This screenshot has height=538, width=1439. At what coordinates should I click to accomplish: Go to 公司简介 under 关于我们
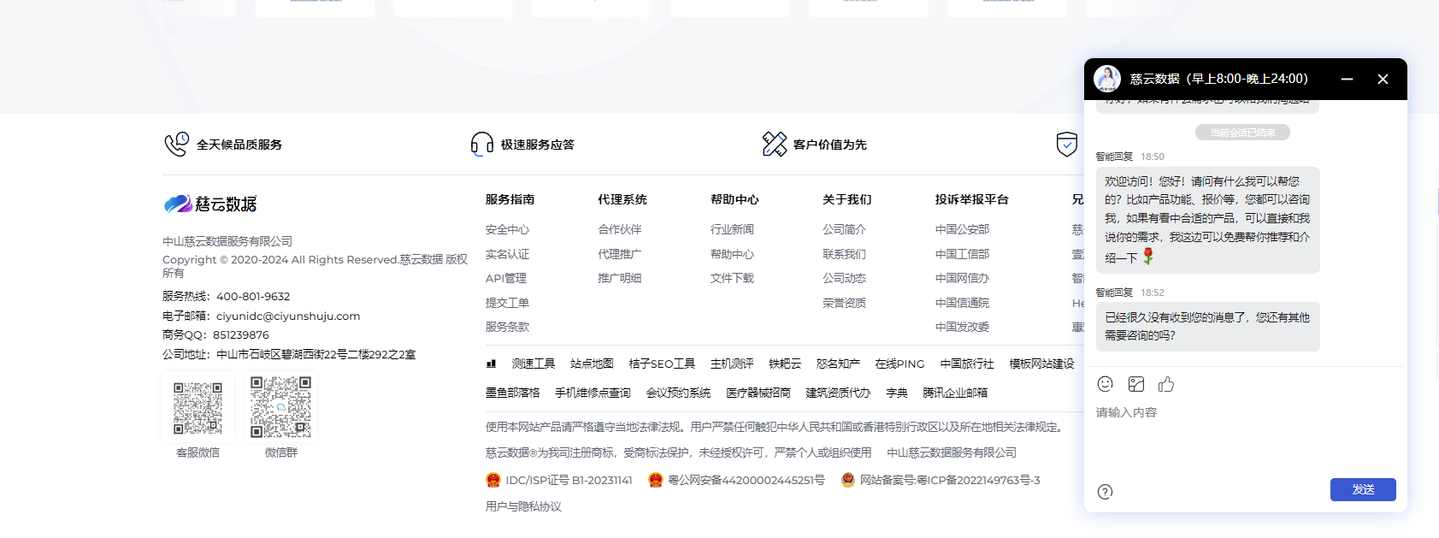(844, 229)
